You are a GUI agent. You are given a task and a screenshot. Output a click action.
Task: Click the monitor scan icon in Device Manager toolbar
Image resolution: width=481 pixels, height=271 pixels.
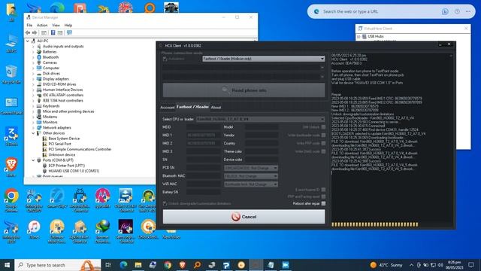pos(69,32)
